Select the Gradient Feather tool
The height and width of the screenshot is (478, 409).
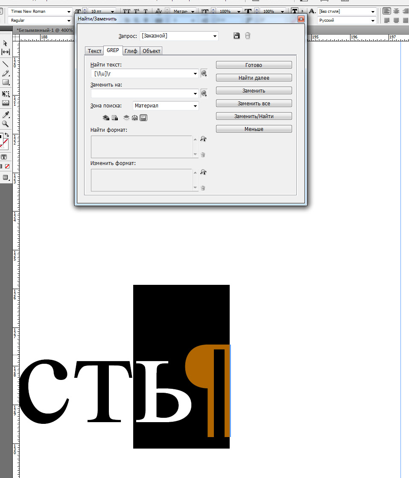[6, 103]
